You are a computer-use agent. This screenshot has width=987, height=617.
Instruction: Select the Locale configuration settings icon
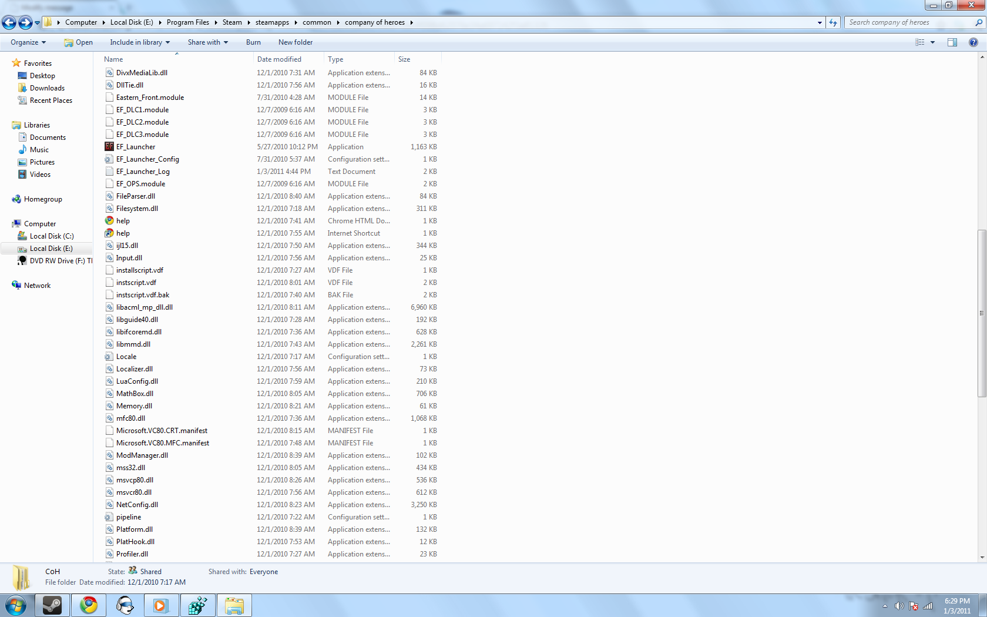click(109, 357)
